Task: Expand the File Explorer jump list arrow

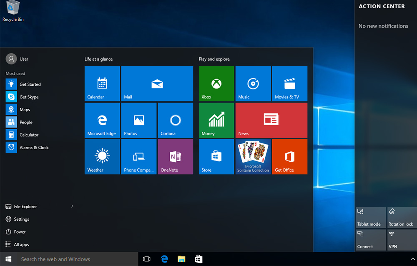Action: pyautogui.click(x=72, y=206)
